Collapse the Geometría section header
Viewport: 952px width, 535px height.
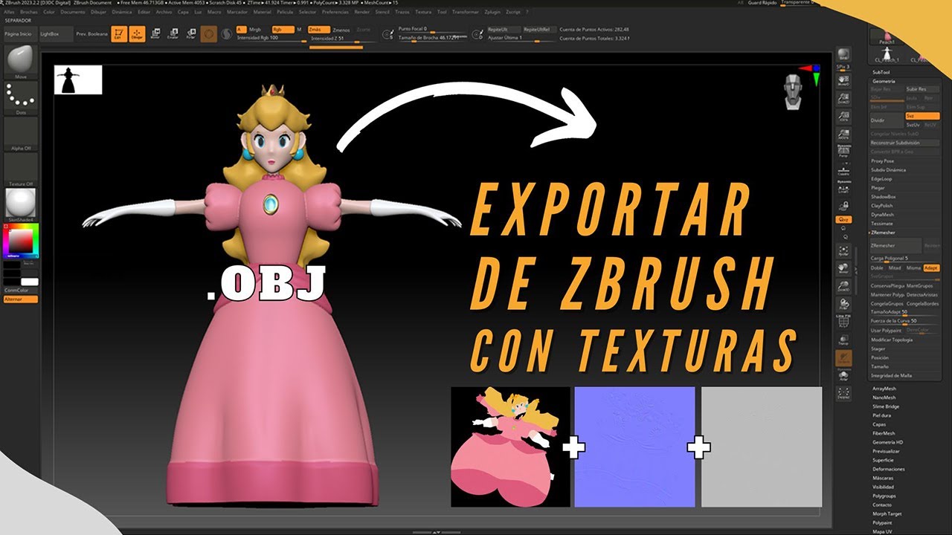884,81
